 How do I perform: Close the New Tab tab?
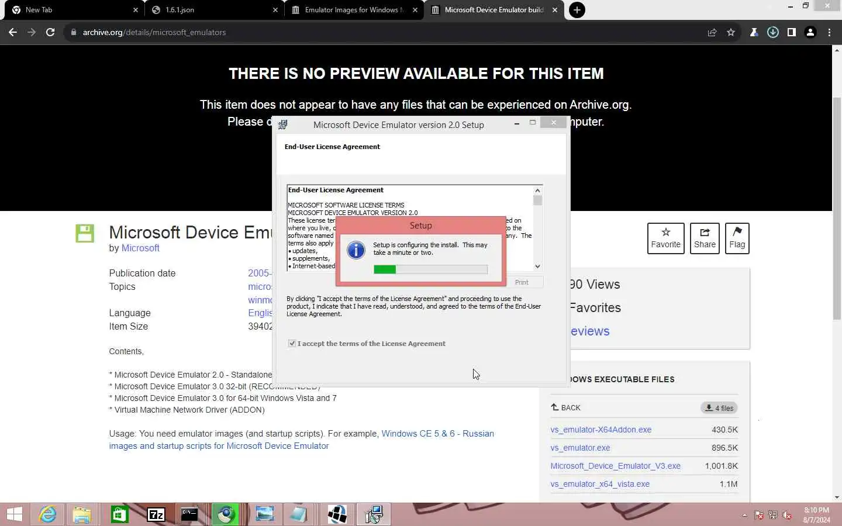click(x=136, y=10)
